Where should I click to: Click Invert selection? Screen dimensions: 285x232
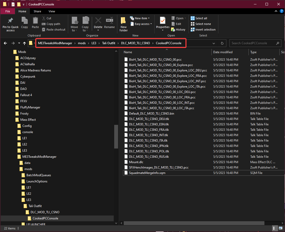(x=203, y=30)
